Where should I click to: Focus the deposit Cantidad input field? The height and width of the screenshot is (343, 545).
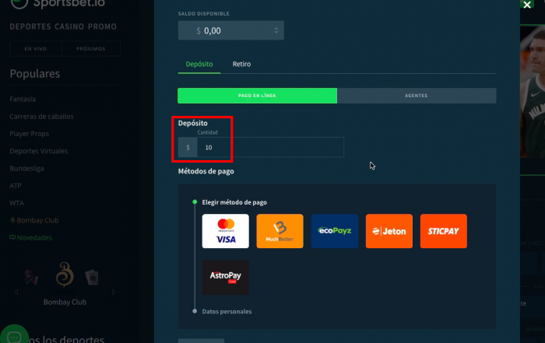point(270,147)
